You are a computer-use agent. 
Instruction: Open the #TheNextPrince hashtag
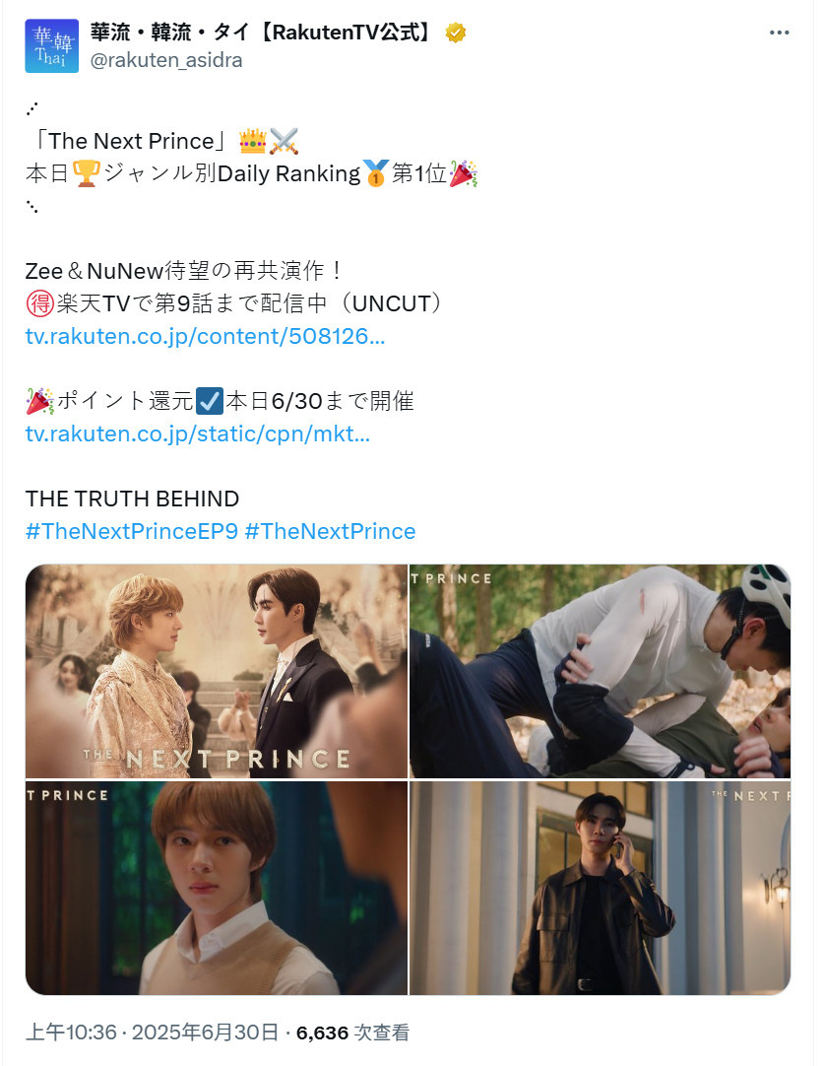click(x=330, y=531)
